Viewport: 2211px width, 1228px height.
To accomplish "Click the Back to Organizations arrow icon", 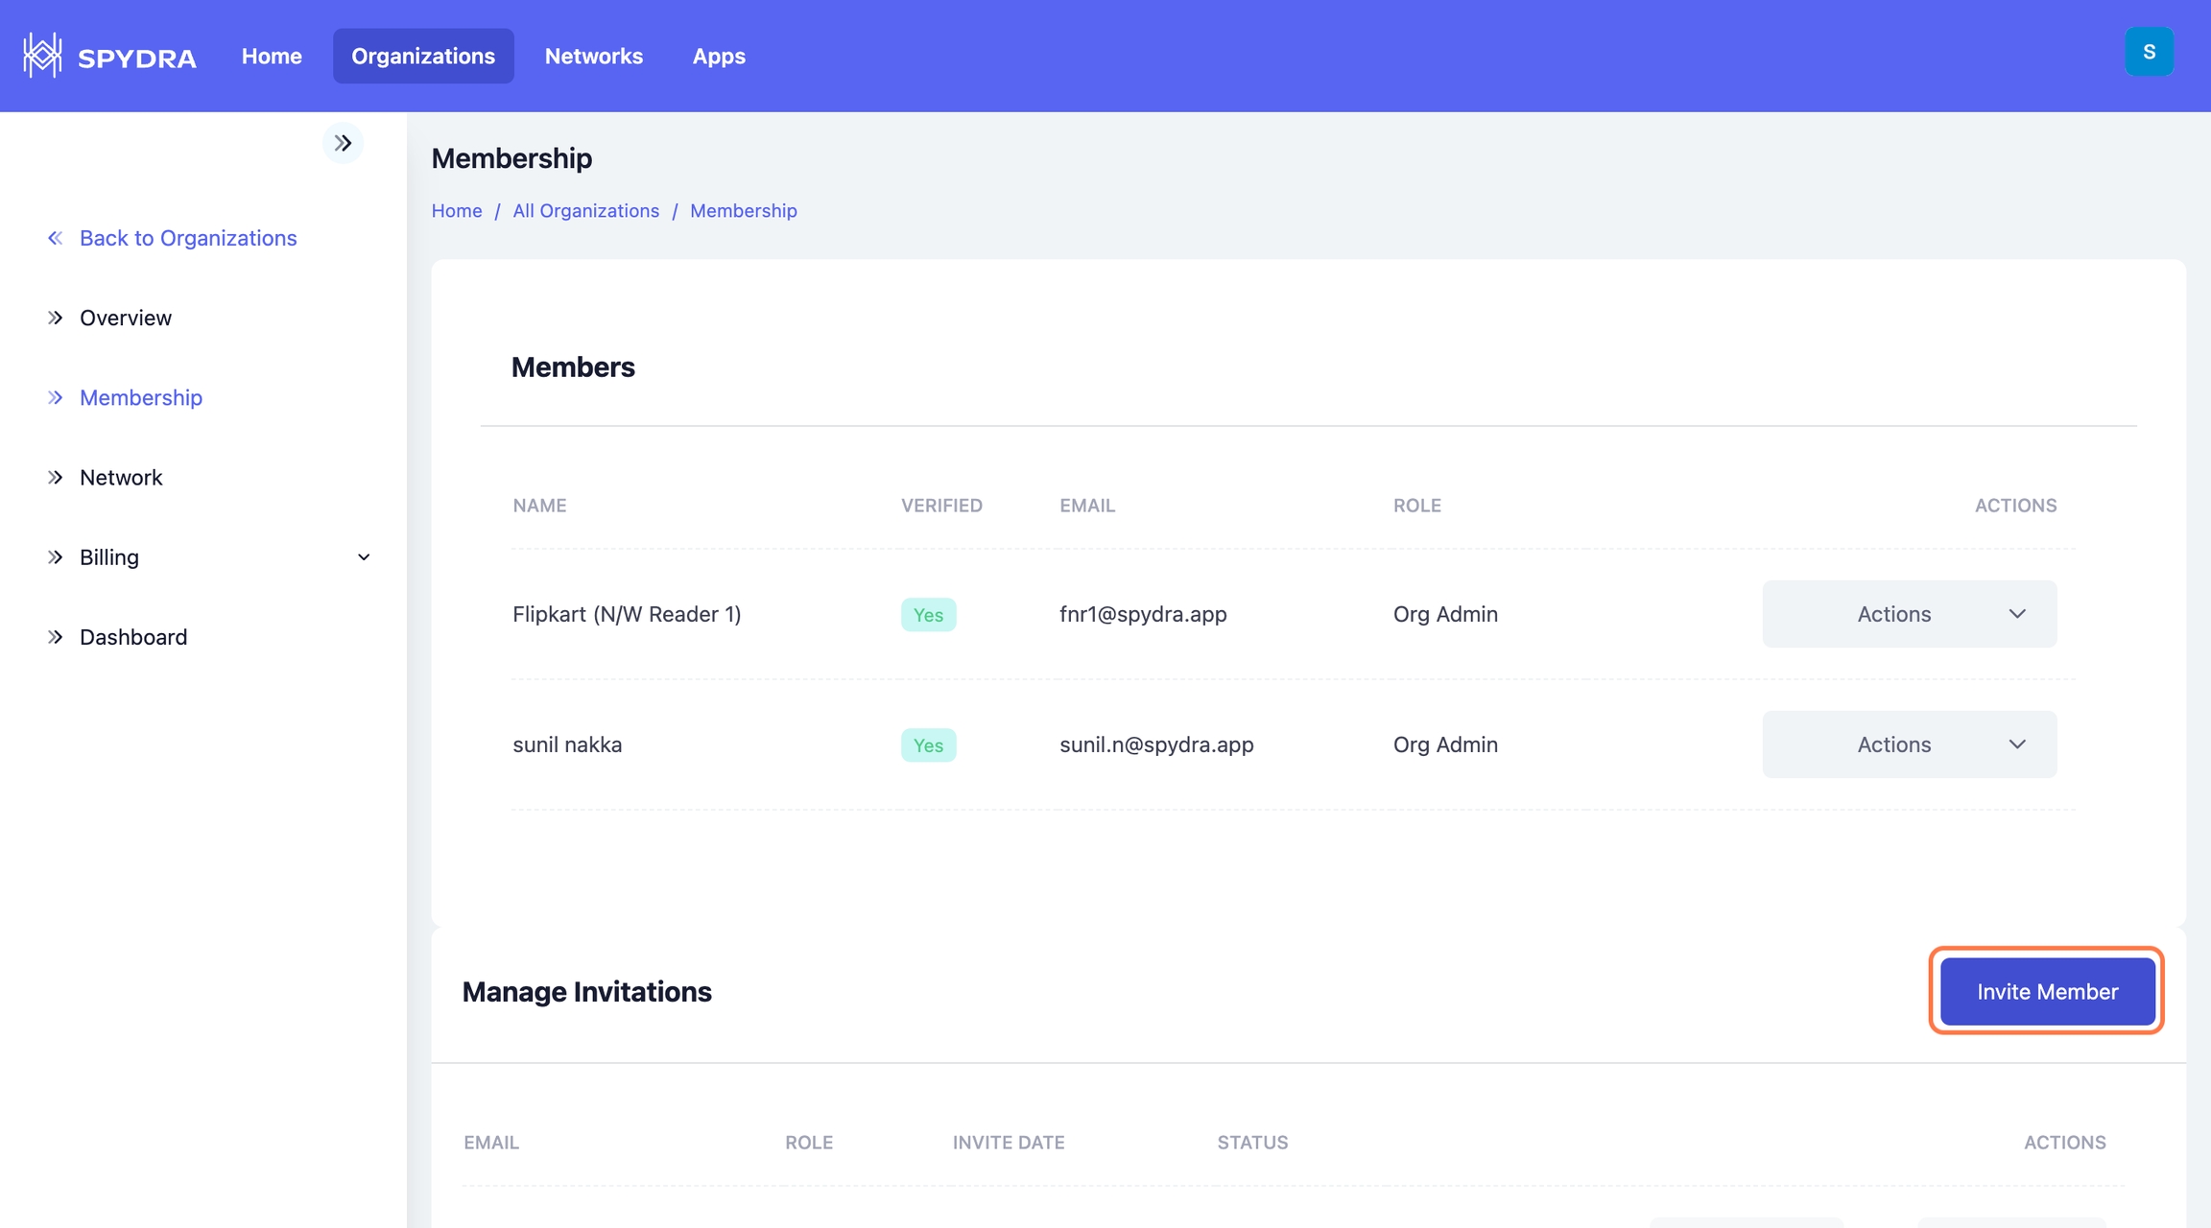I will click(56, 238).
